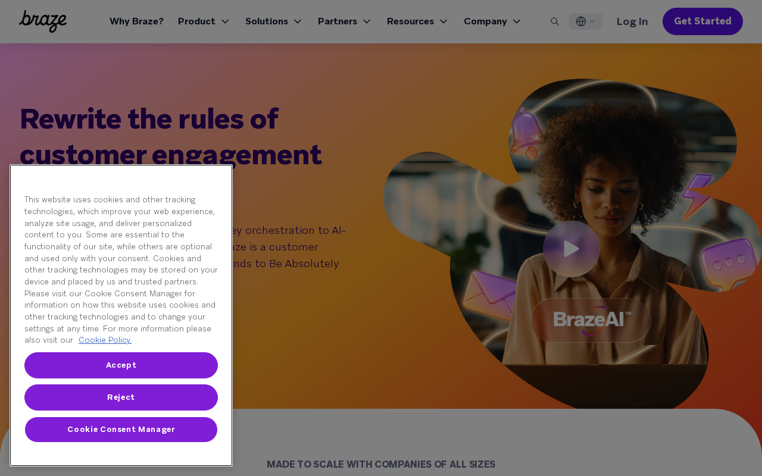Open the globe language selector
Viewport: 762px width, 476px height.
coord(586,21)
